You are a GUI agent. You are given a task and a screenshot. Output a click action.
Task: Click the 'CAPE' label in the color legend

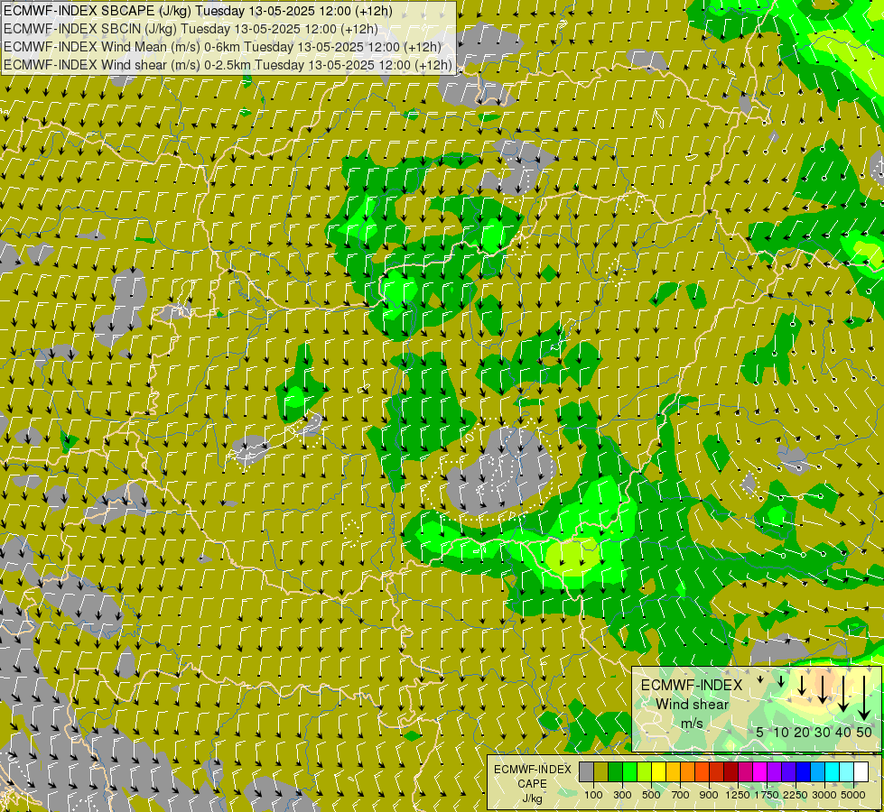point(532,784)
